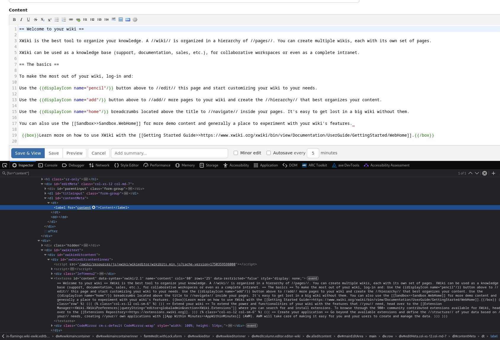Viewport: 500px width, 340px height.
Task: Insert horizontal rule
Action: [114, 19]
